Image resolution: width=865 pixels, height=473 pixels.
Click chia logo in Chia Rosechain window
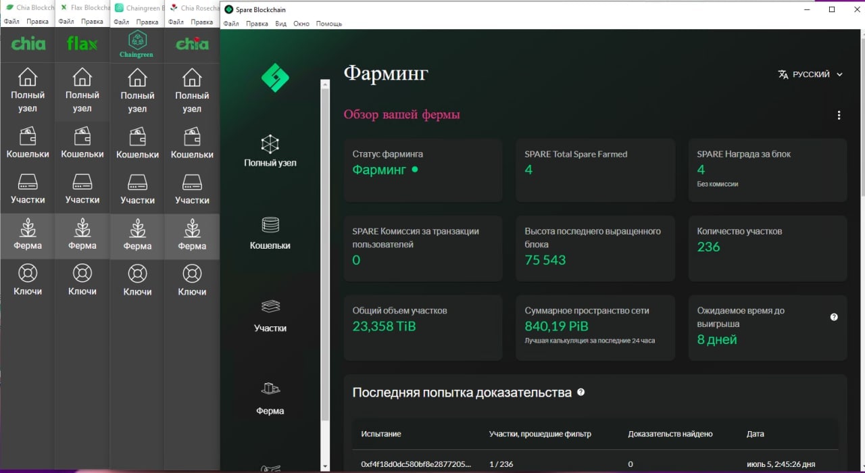click(192, 44)
